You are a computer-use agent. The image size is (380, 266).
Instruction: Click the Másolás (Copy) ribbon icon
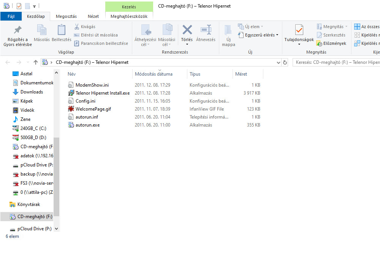(x=42, y=30)
